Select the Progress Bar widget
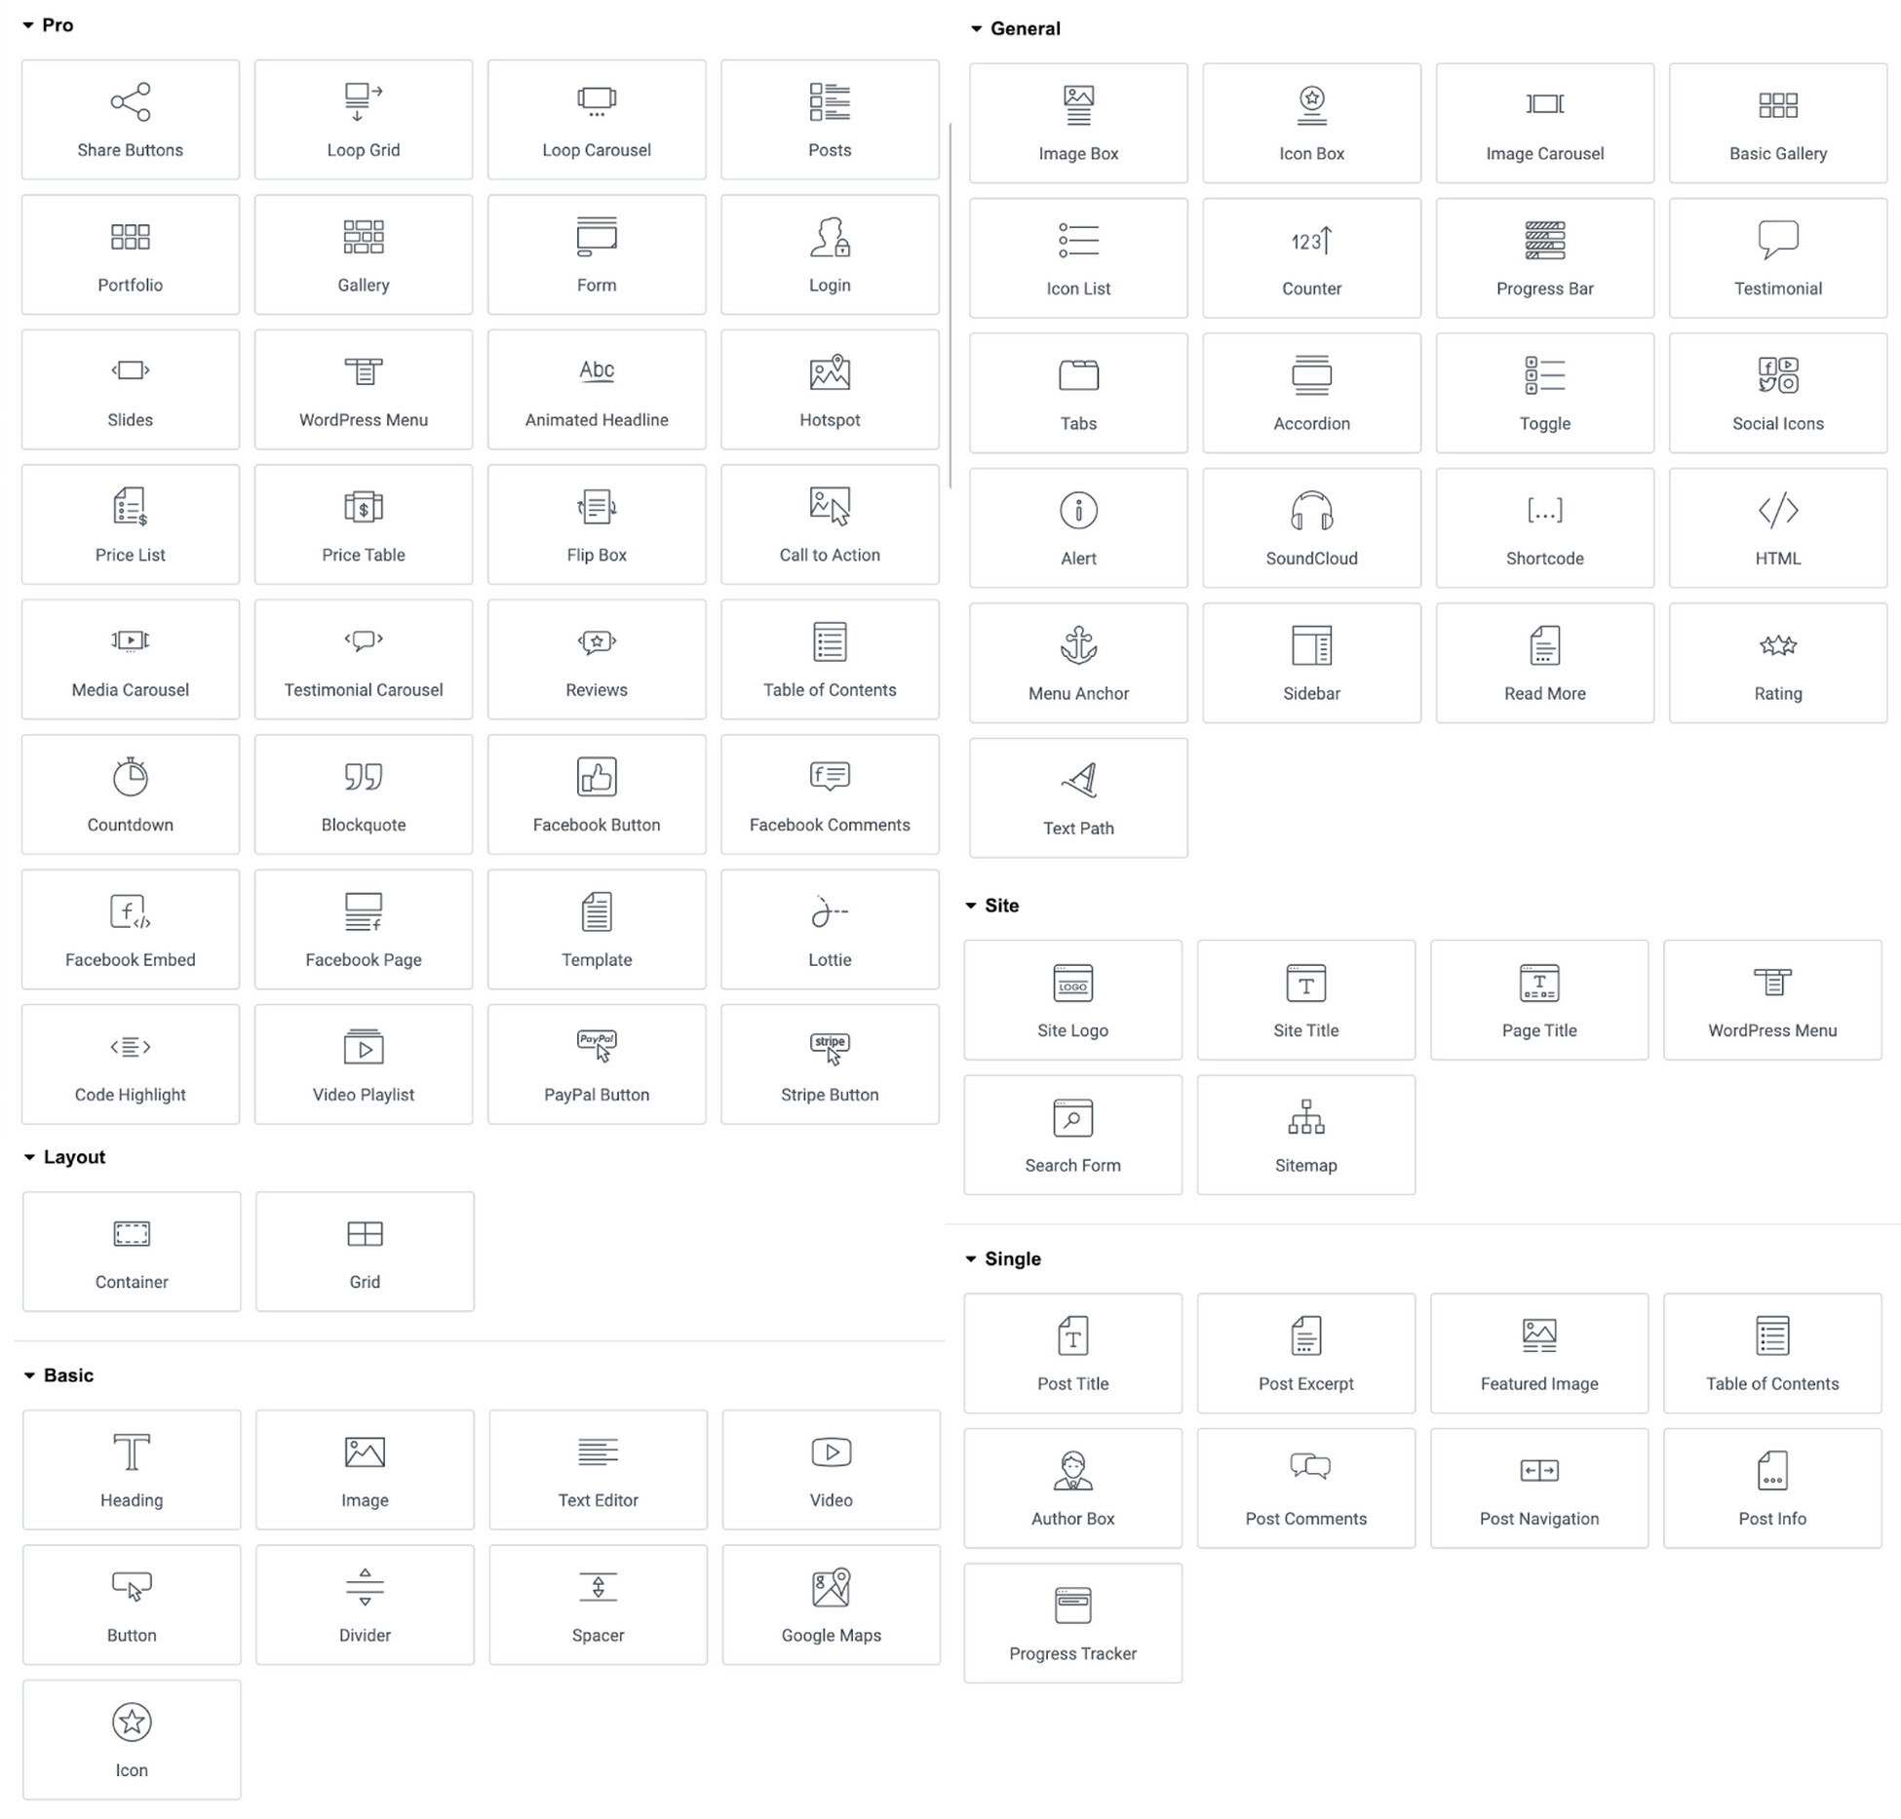Viewport: 1901px width, 1819px height. click(x=1543, y=252)
